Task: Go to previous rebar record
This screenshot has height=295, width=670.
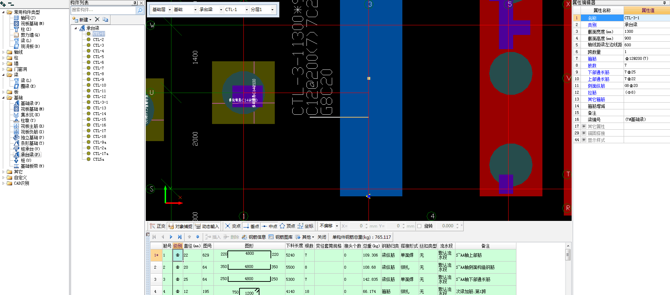Action: pyautogui.click(x=163, y=237)
